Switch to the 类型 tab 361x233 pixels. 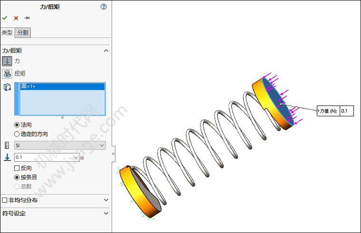click(7, 32)
